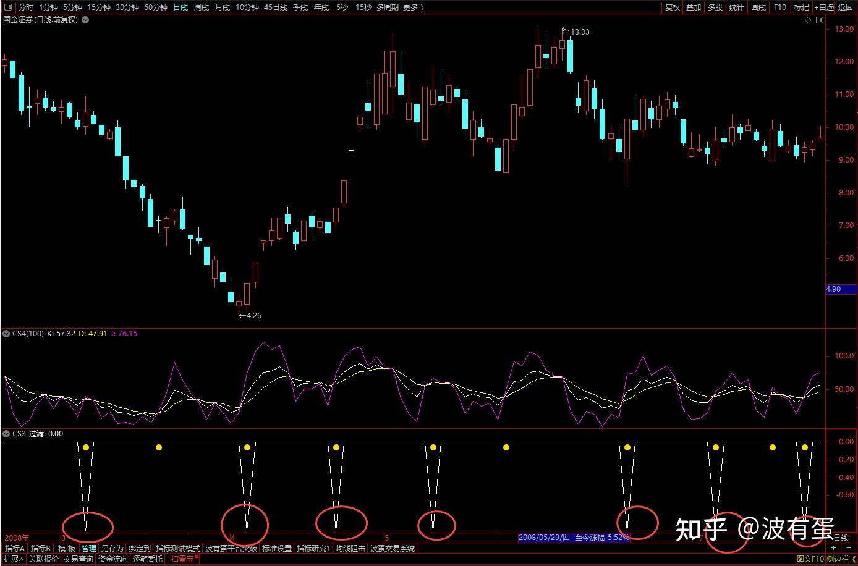Open the 关联报价 tab
Viewport: 858px width, 566px height.
point(44,559)
